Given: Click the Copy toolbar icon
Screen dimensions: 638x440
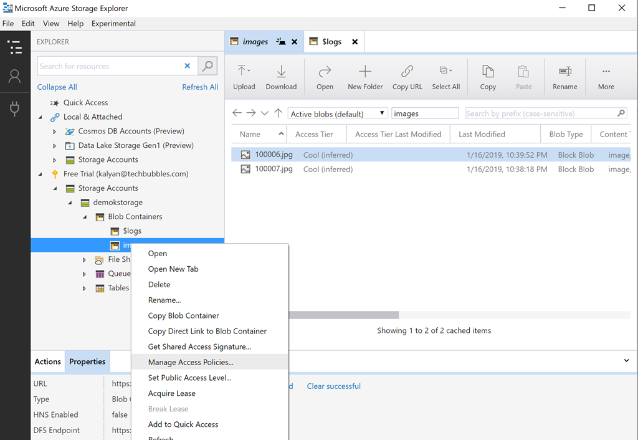Looking at the screenshot, I should (488, 77).
